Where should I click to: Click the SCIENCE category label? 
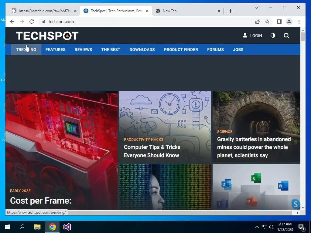point(224,132)
